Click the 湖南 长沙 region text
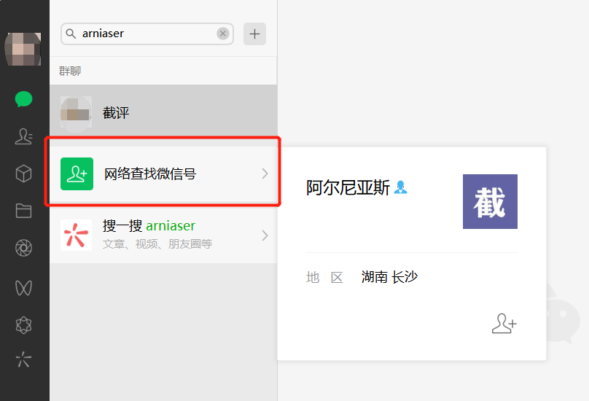The height and width of the screenshot is (401, 589). click(389, 277)
